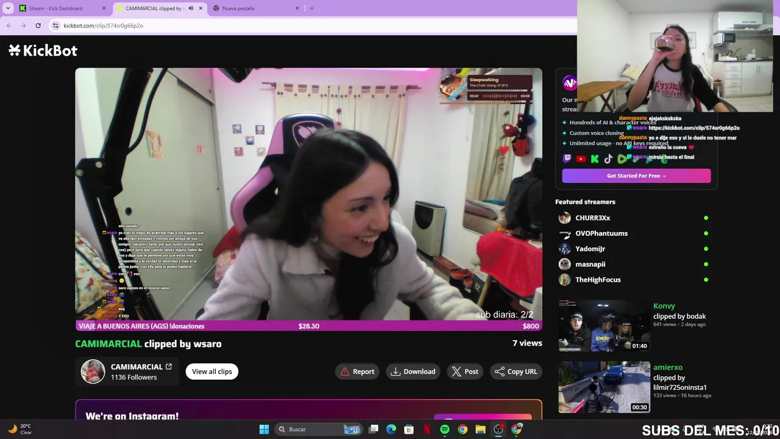Viewport: 780px width, 439px height.
Task: Open Microsoft Edge from the taskbar
Action: pos(391,429)
